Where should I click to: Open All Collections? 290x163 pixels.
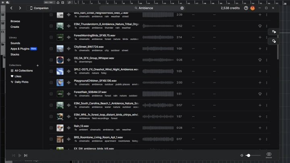(22, 70)
